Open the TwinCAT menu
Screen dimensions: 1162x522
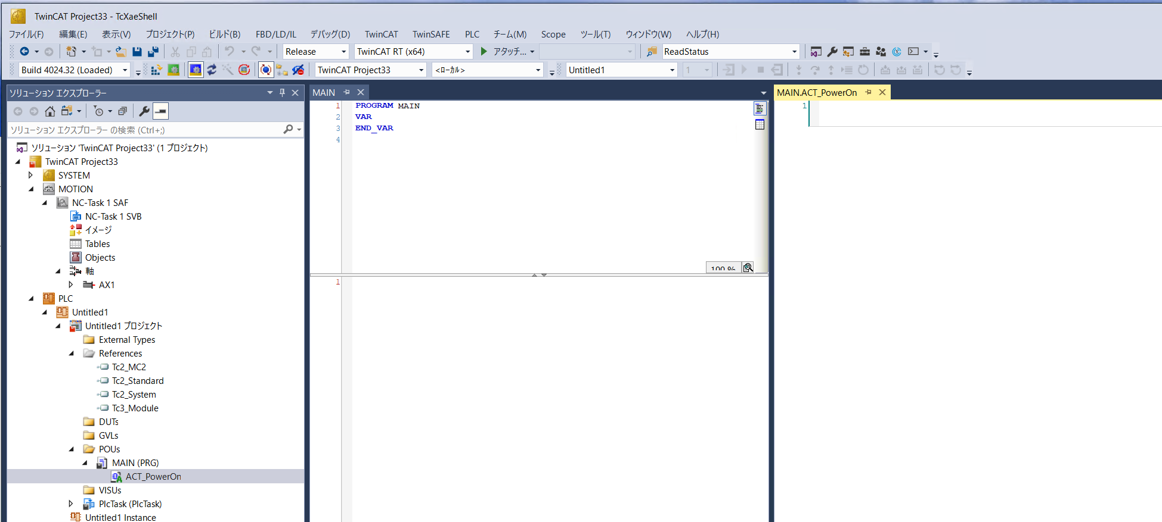click(x=382, y=35)
